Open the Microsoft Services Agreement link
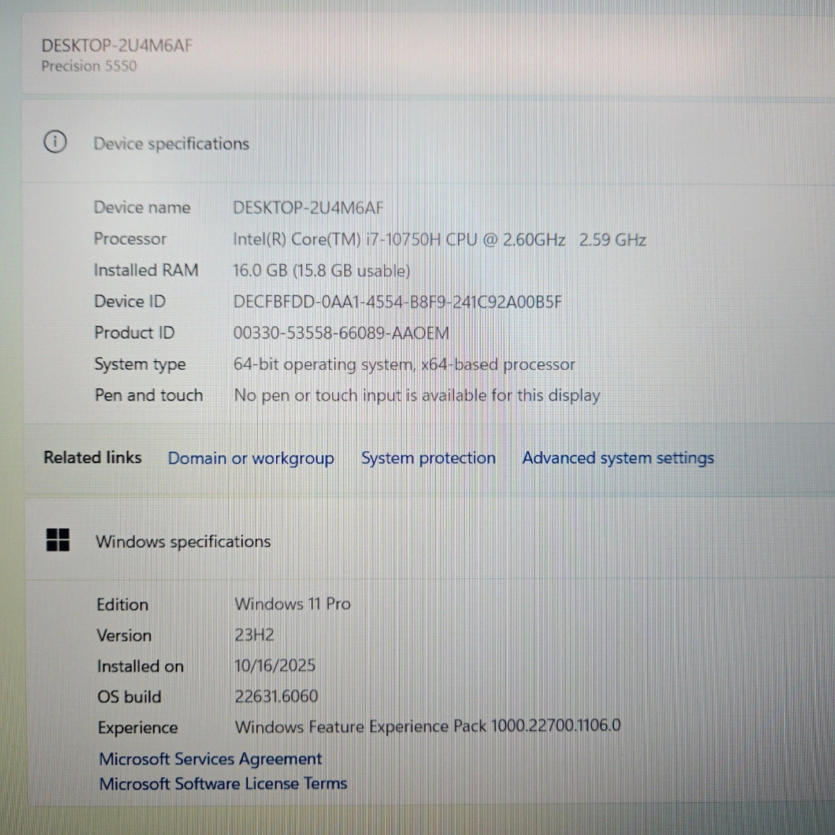 pyautogui.click(x=210, y=759)
